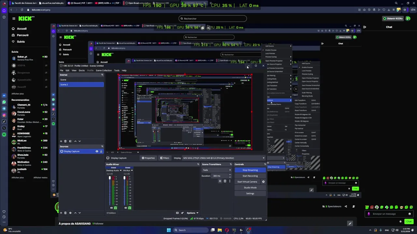The height and width of the screenshot is (234, 417).
Task: Click the Kick Rechercher search field
Action: [212, 19]
